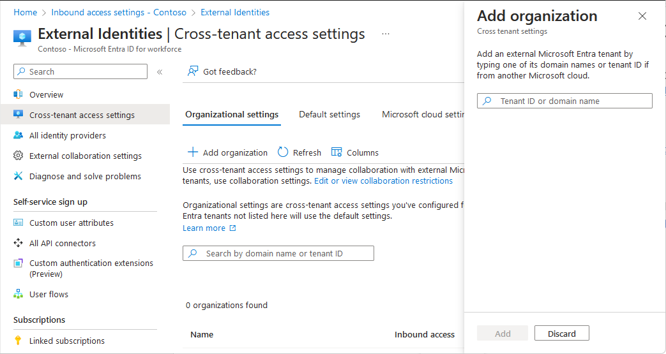Viewport: 666px width, 354px height.
Task: Click the Discard button
Action: (x=561, y=334)
